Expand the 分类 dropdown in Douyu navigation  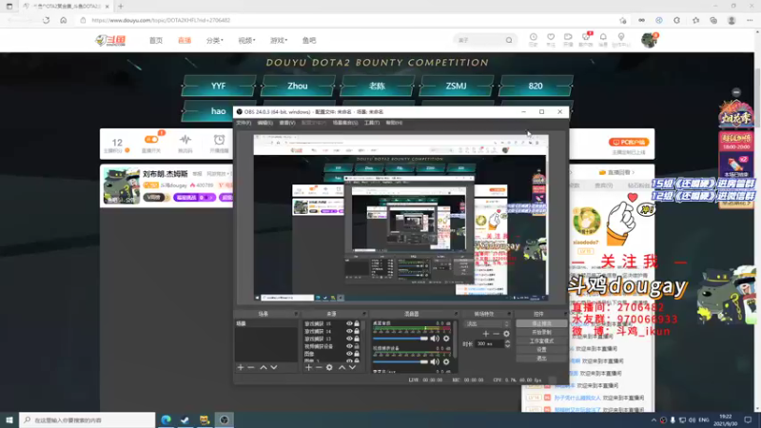[215, 40]
